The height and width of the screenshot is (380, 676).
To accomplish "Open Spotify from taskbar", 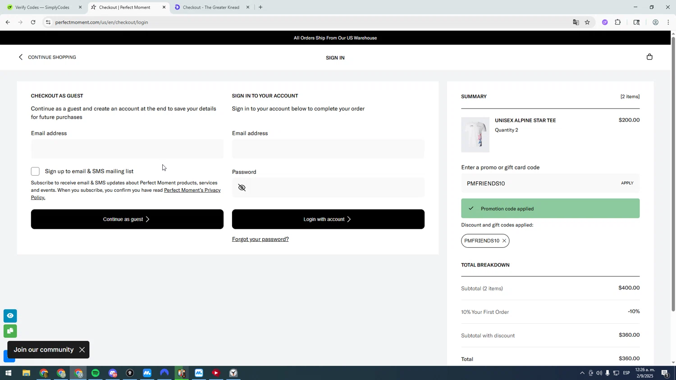I will click(96, 373).
